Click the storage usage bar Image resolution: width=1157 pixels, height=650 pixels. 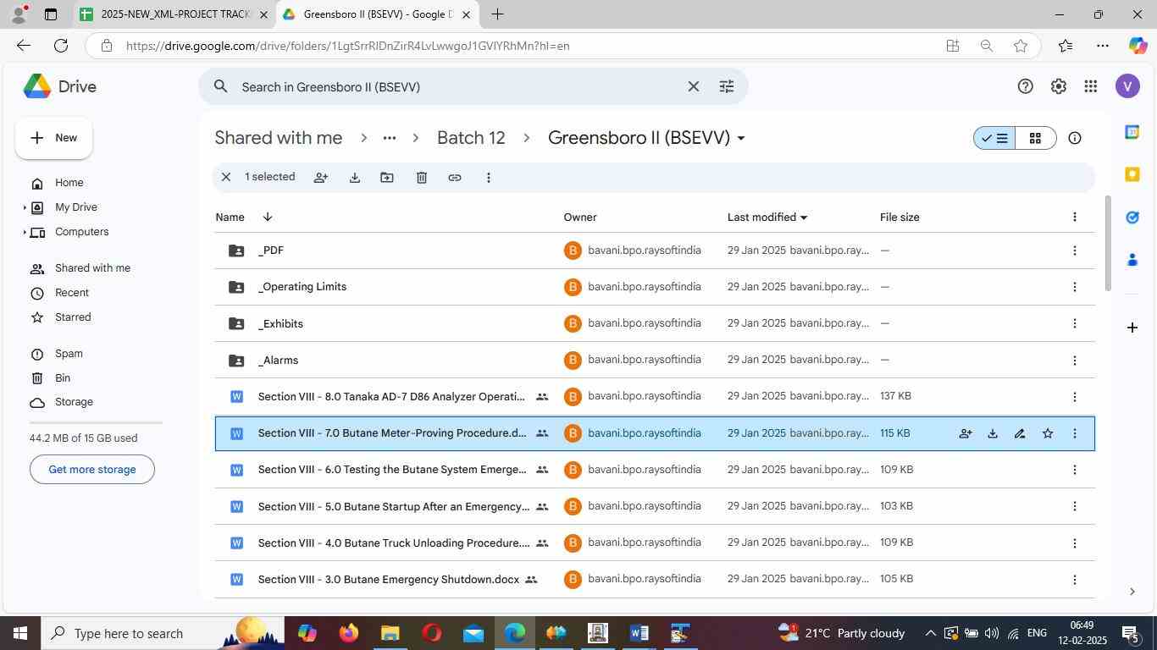(x=96, y=421)
